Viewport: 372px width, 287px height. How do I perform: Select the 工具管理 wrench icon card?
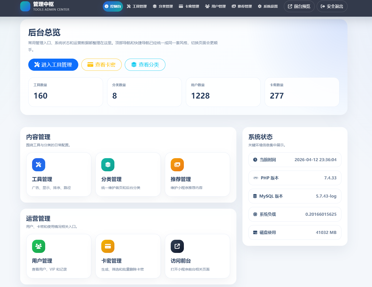tap(38, 165)
